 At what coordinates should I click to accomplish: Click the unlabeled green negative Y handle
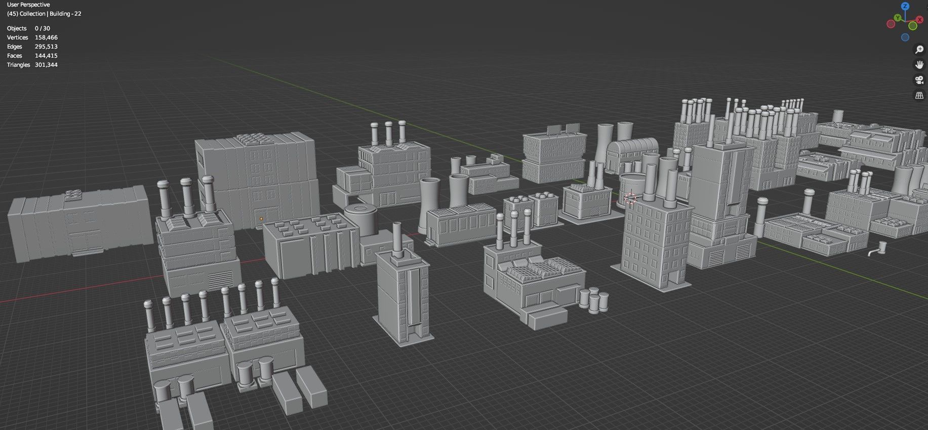(x=912, y=26)
